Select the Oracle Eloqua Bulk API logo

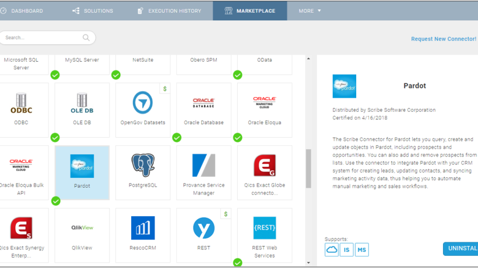click(x=21, y=165)
